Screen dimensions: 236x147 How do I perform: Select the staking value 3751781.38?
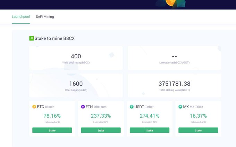(175, 84)
